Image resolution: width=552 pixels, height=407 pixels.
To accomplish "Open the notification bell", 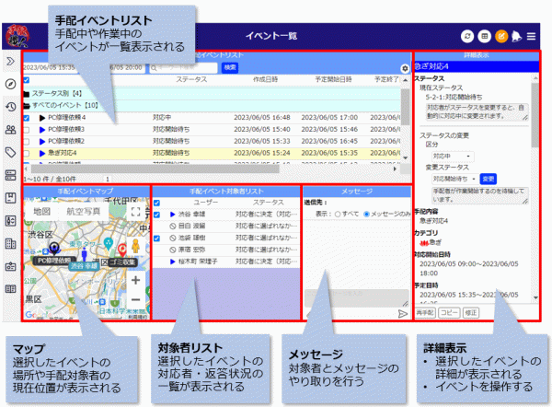I will [517, 36].
